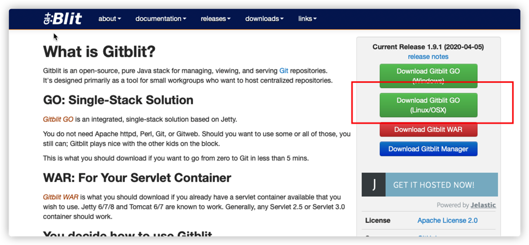Download Gitblit GO for Linux/OSX

[428, 105]
